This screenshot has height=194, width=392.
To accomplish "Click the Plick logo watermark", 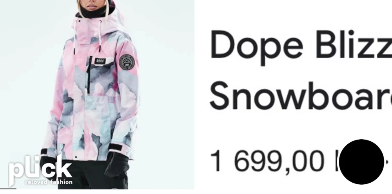I will coord(40,170).
